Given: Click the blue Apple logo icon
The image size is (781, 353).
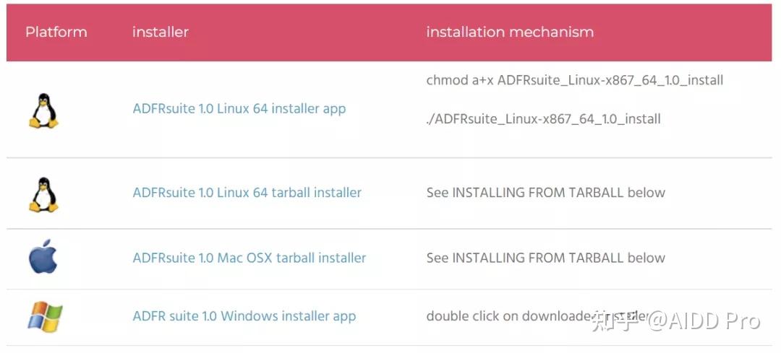Looking at the screenshot, I should (43, 258).
